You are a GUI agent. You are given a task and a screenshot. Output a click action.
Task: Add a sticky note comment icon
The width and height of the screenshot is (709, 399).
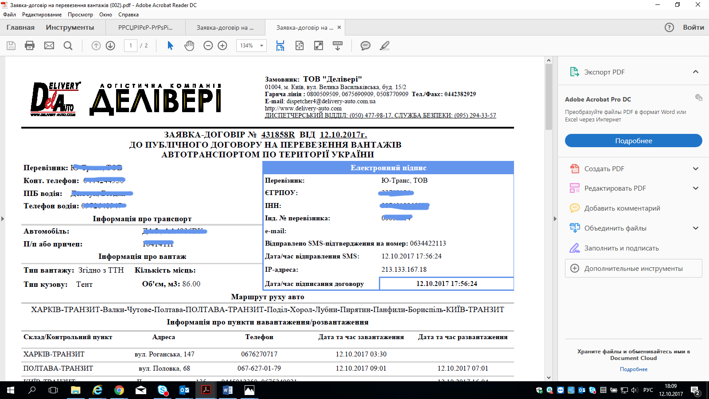pos(366,46)
